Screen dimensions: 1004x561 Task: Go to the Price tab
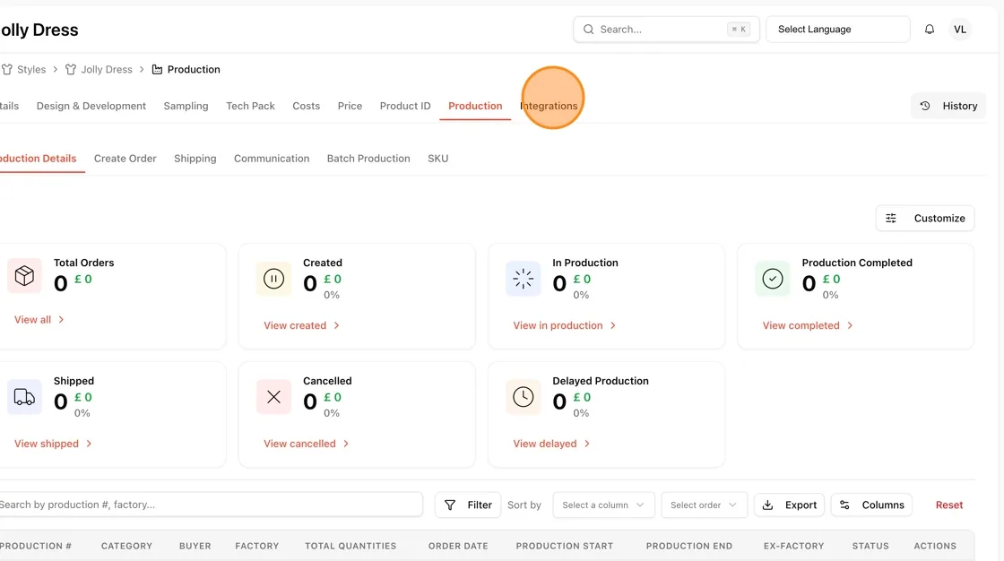coord(350,106)
